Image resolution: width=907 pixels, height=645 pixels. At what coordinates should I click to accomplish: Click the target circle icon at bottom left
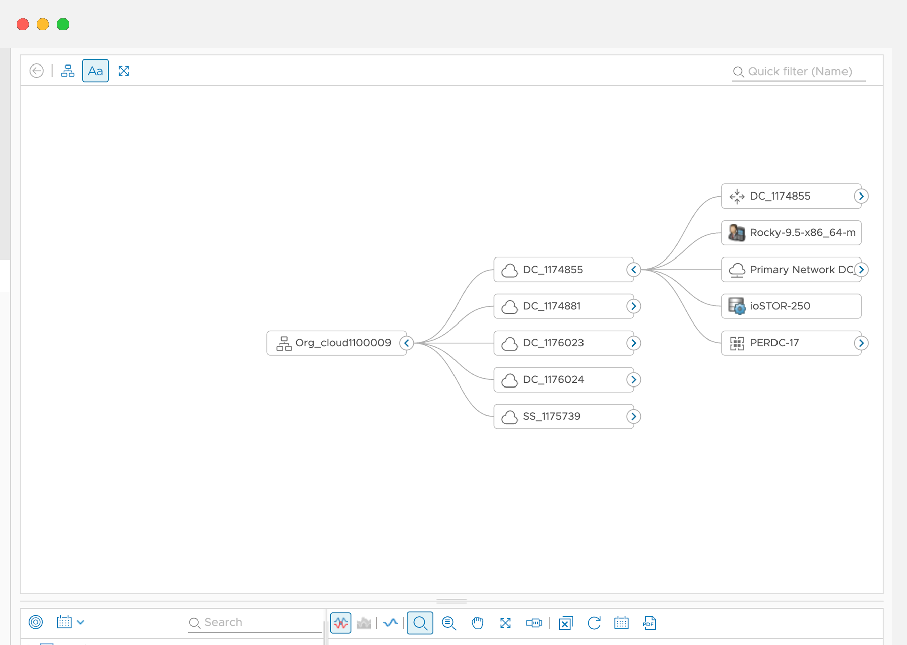[x=36, y=622]
